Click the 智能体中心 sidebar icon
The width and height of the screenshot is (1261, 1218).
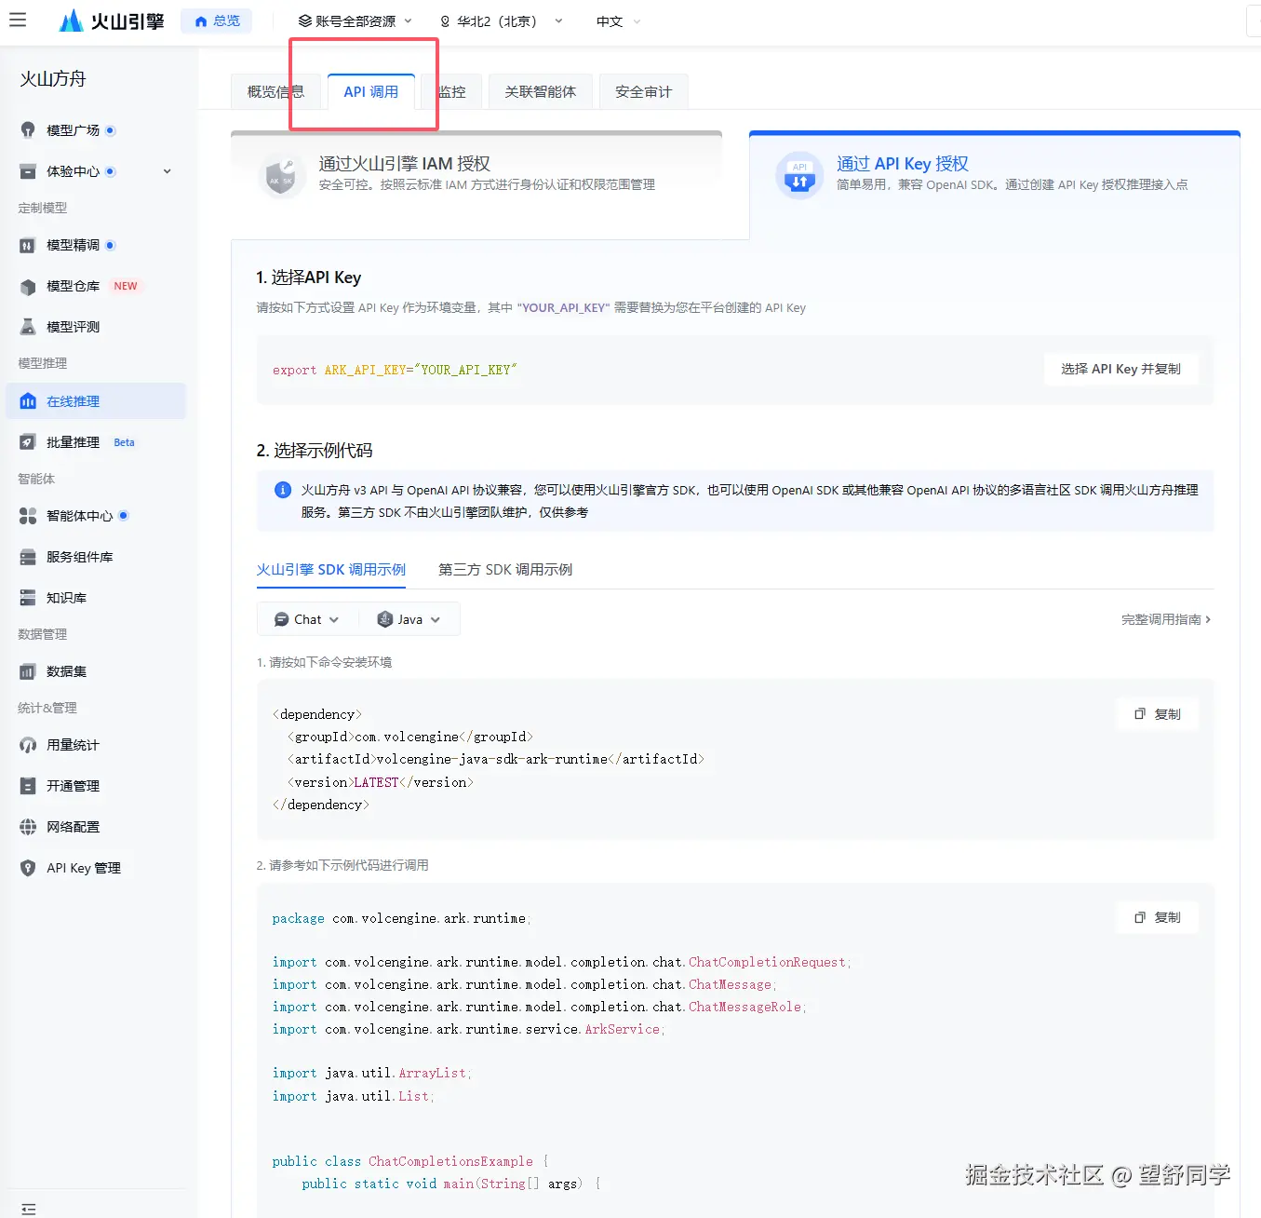coord(28,516)
